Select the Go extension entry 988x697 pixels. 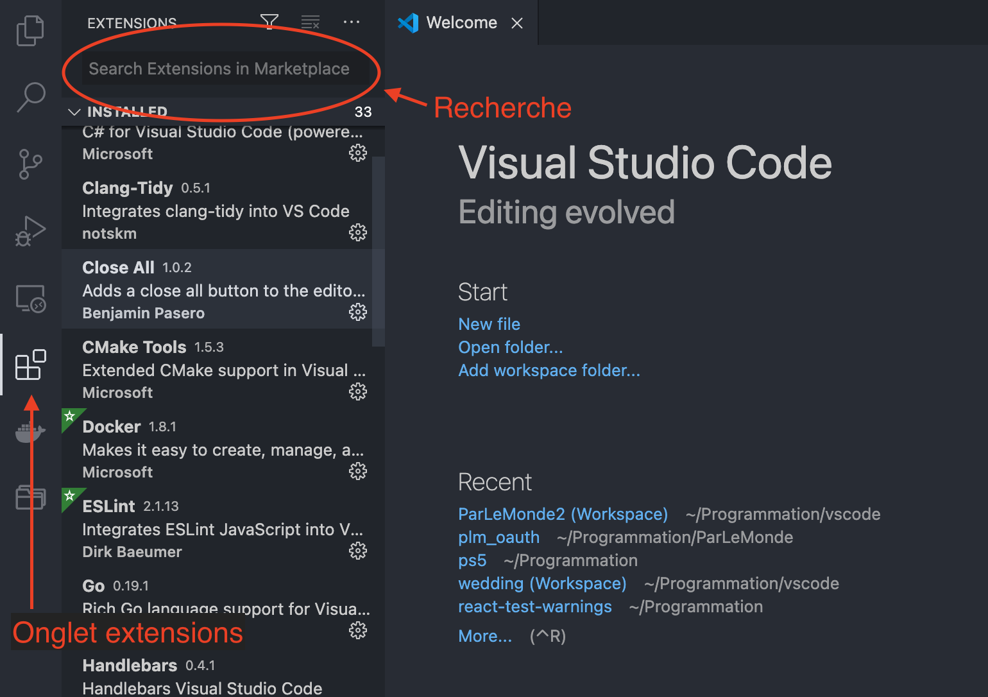coord(217,607)
